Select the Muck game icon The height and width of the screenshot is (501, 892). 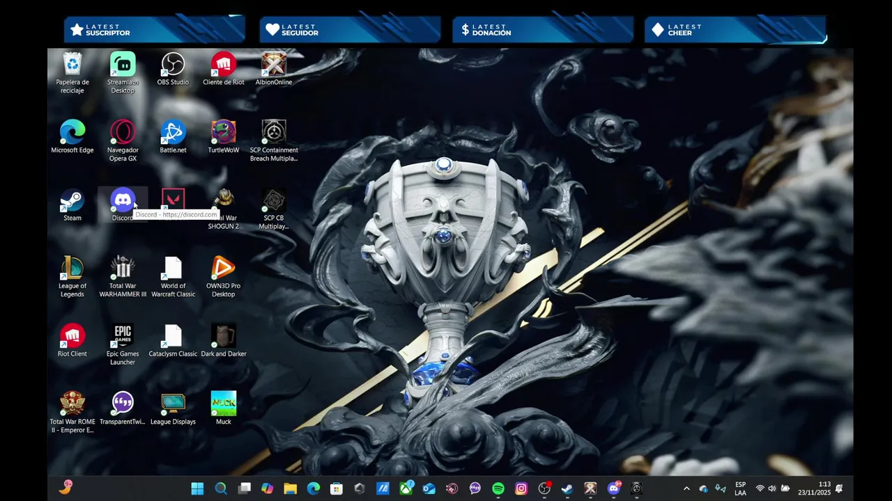224,408
